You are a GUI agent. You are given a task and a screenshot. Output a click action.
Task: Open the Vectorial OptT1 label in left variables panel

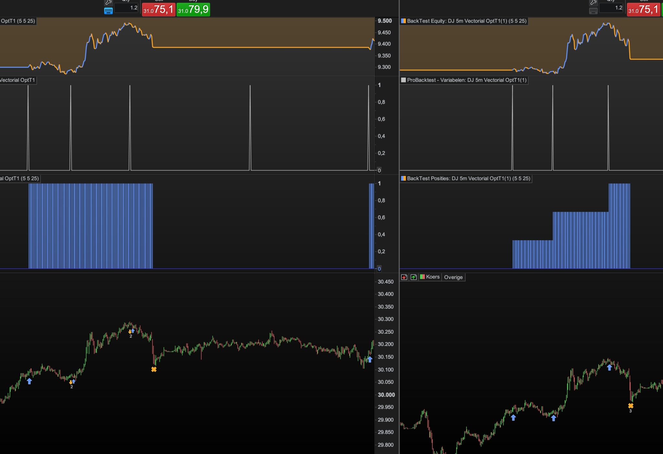17,80
